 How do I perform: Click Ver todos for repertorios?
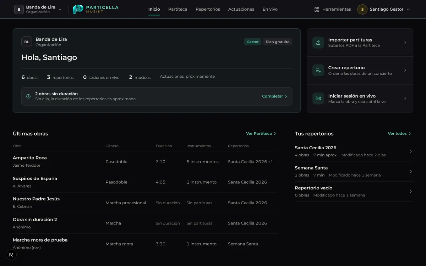coord(399,134)
